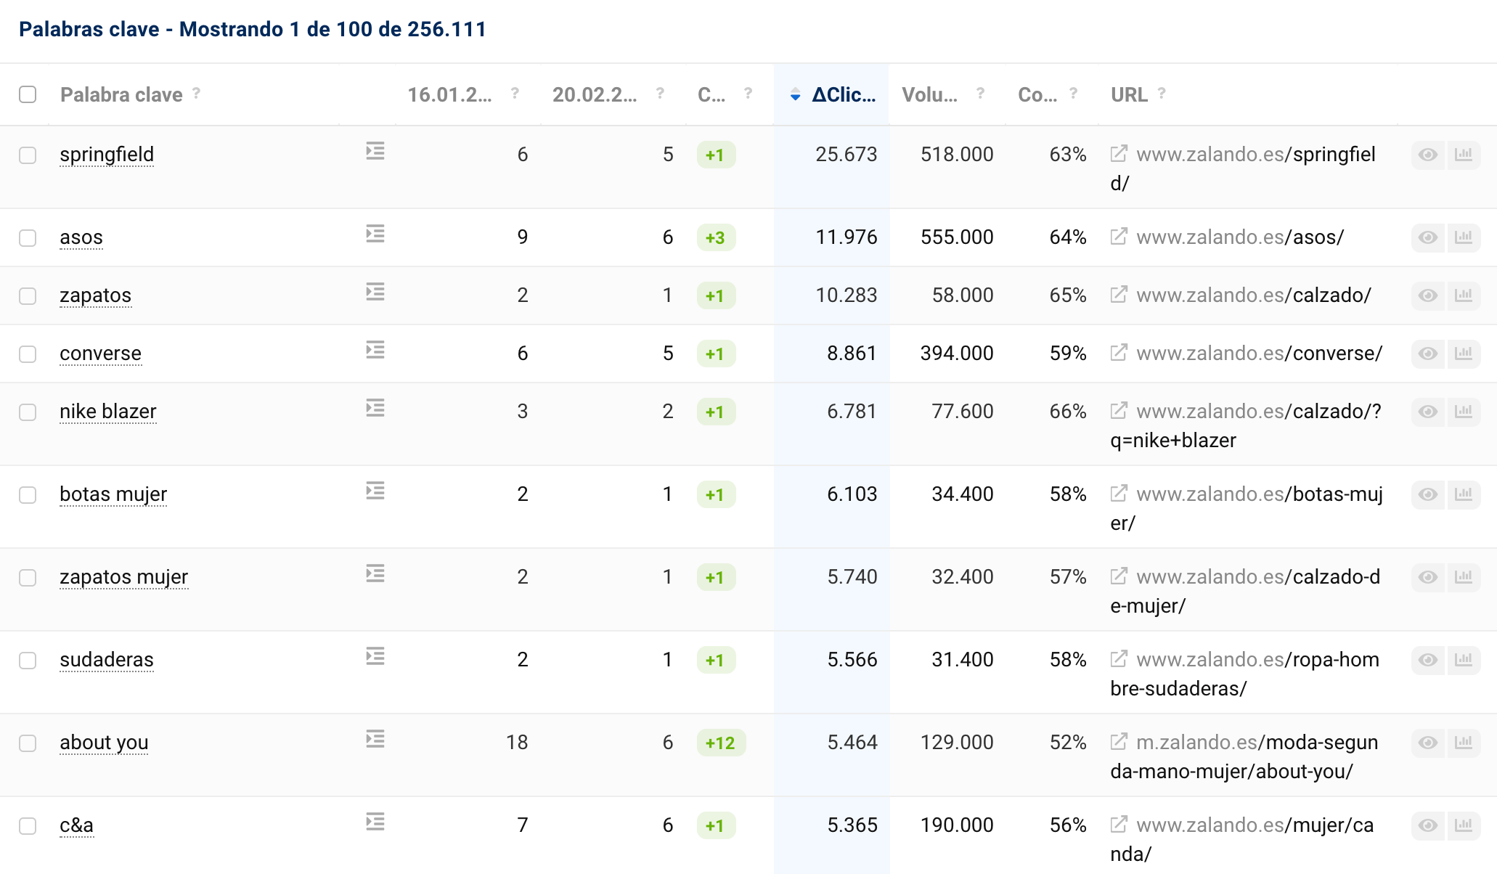Toggle select-all checkbox in table header
Image resolution: width=1497 pixels, height=874 pixels.
point(28,94)
